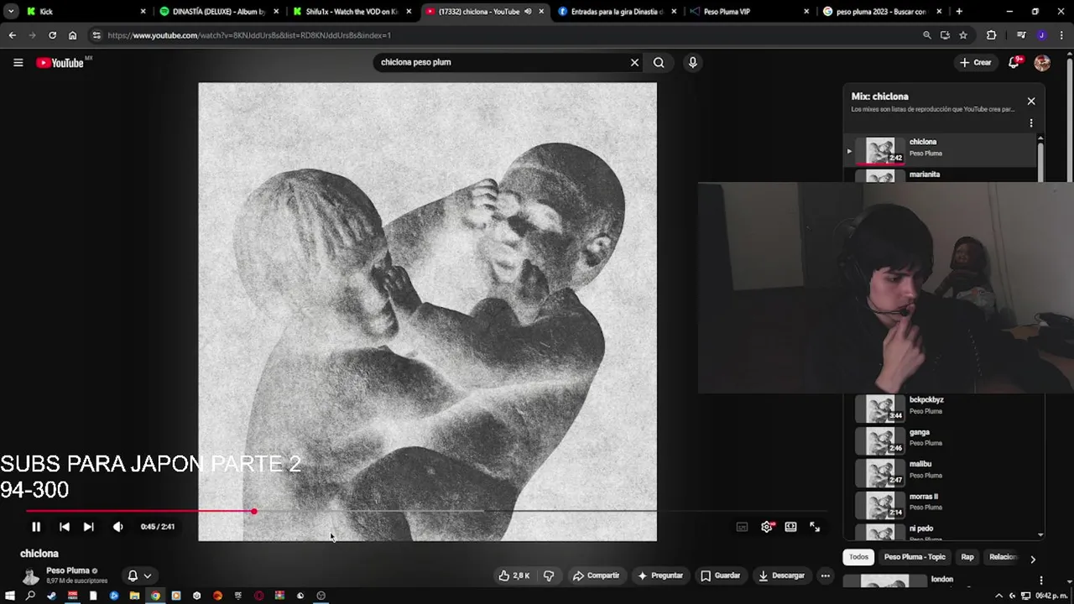Skip to the next video
This screenshot has height=604, width=1074.
(x=88, y=527)
